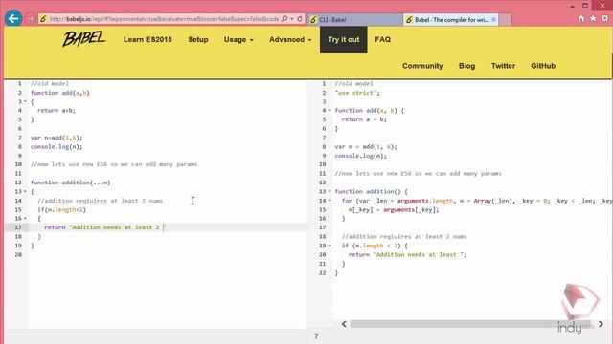Click the "//old model" comment in source editor
Image resolution: width=613 pixels, height=344 pixels.
50,84
